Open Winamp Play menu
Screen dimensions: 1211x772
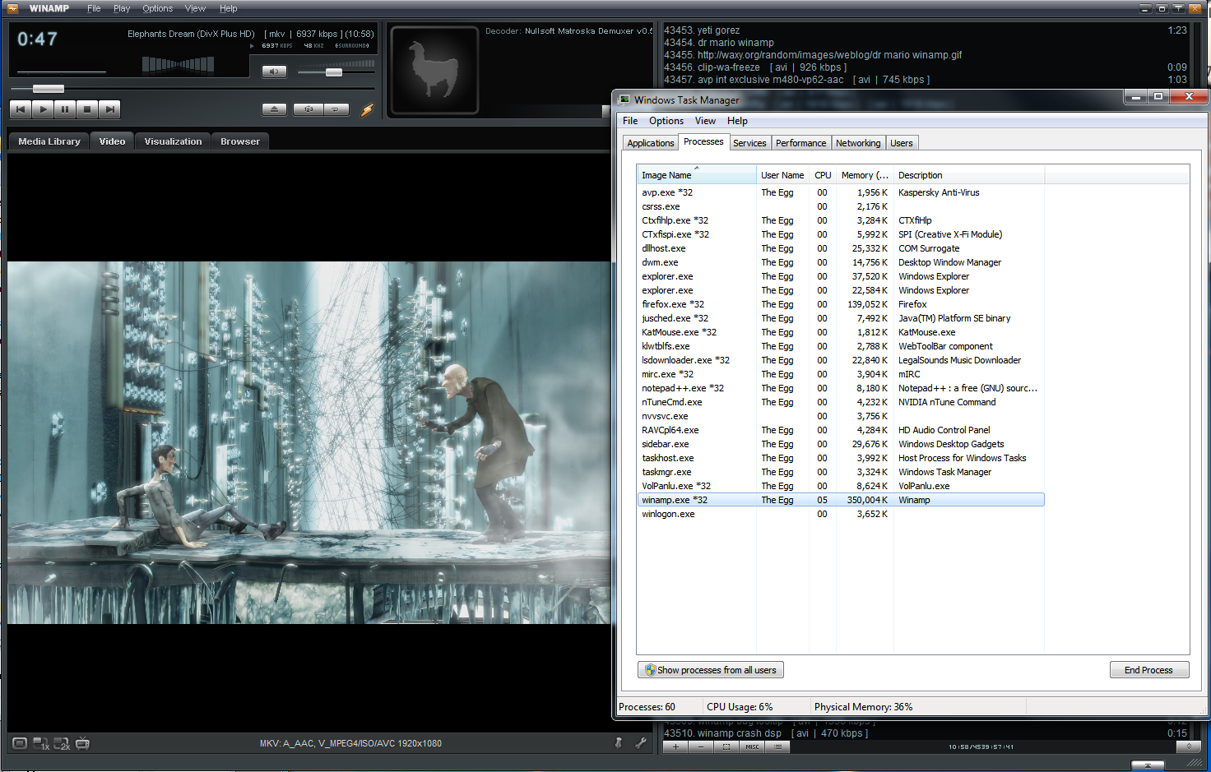pos(122,8)
